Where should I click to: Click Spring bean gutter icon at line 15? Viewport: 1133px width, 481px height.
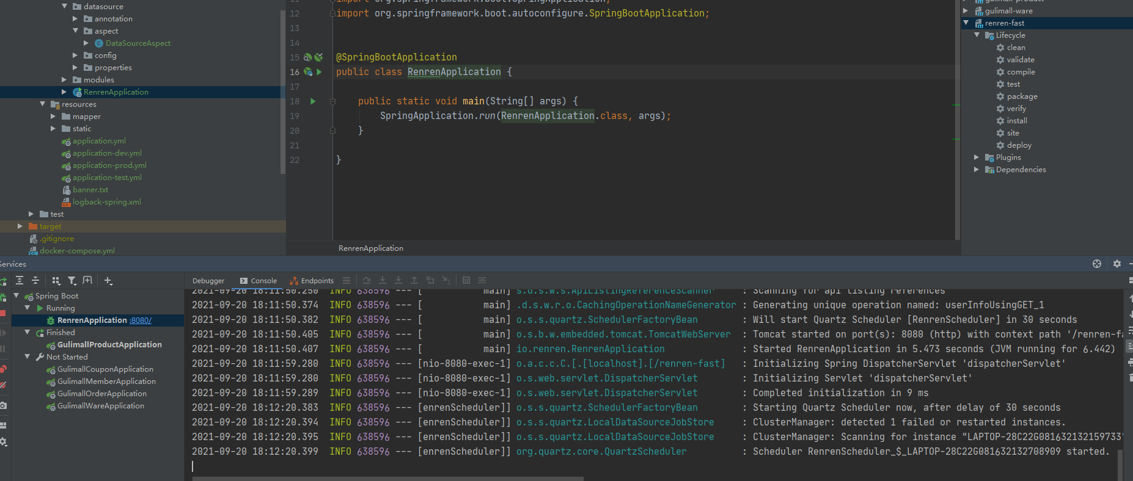point(308,57)
